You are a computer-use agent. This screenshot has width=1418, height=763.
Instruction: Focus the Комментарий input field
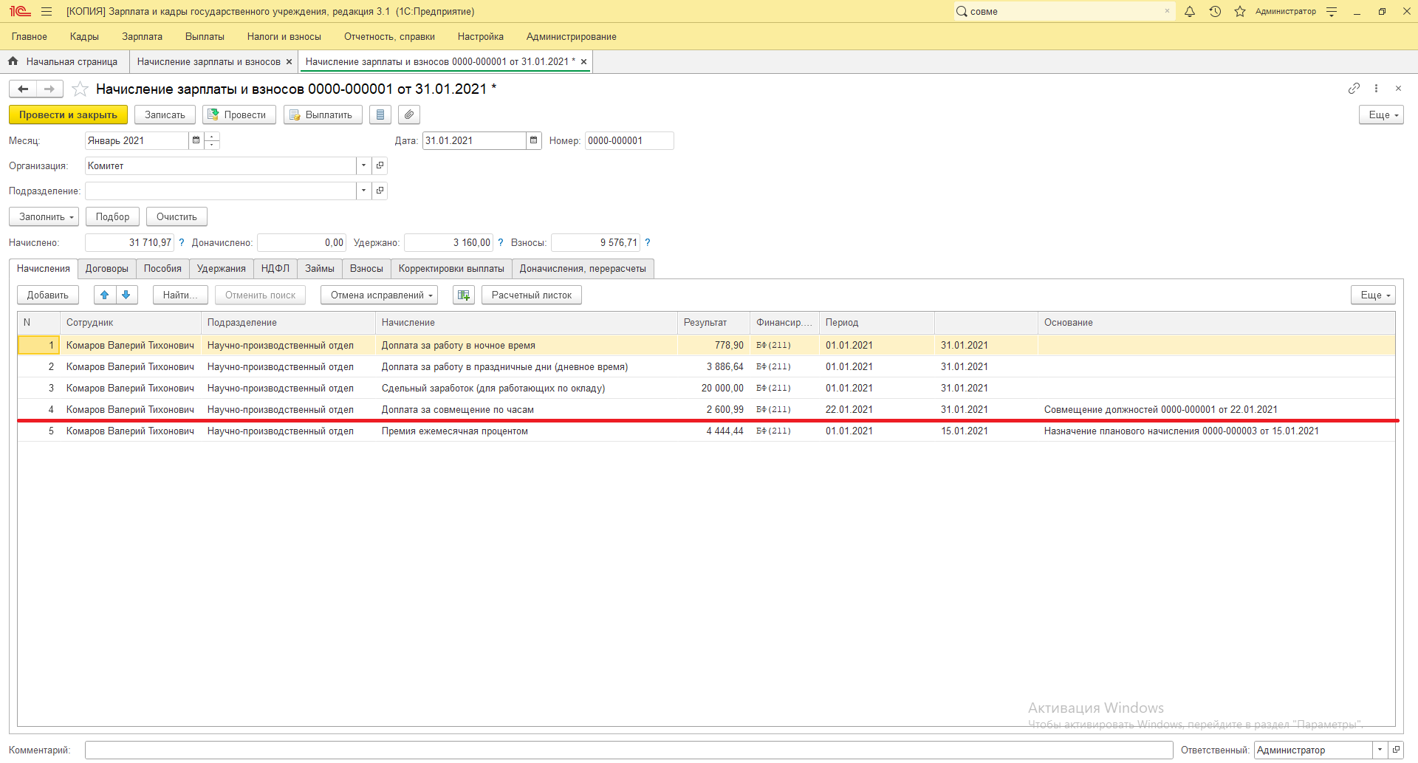click(x=628, y=750)
